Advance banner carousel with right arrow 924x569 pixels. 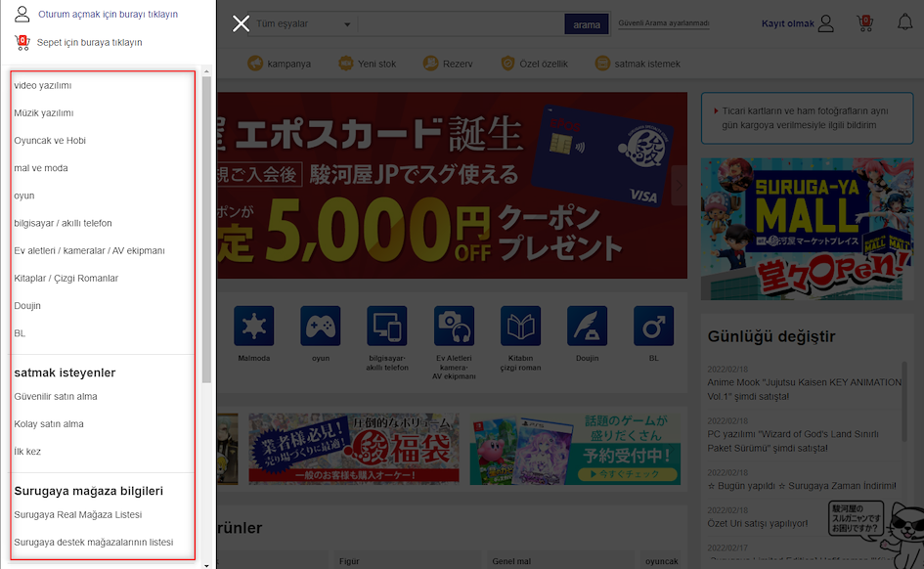pos(679,185)
